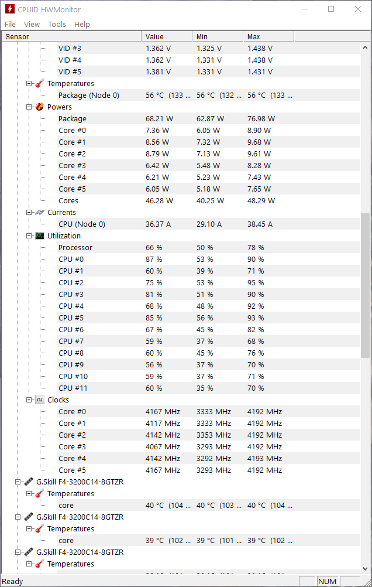Screen dimensions: 372x587
Task: Collapse the Clocks group
Action: coord(29,400)
